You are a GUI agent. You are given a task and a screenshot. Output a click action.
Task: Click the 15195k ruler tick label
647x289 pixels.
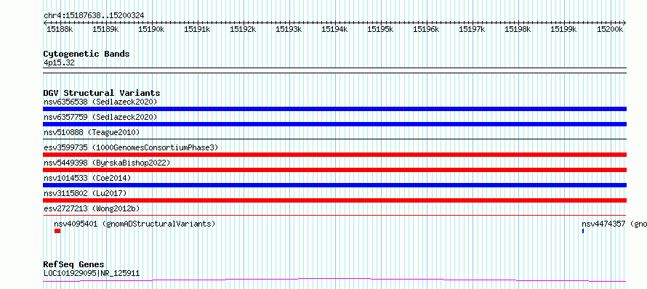click(381, 29)
